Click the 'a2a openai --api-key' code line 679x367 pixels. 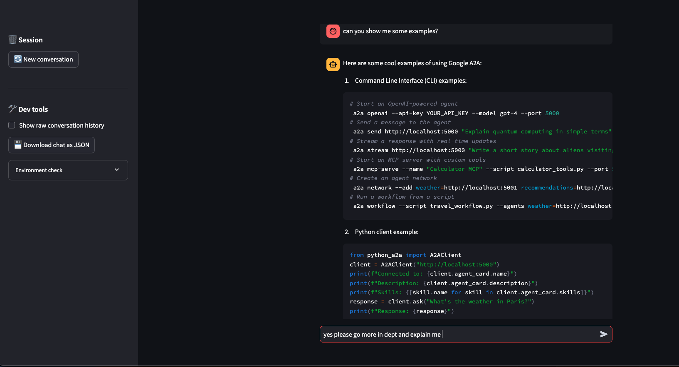pos(456,113)
